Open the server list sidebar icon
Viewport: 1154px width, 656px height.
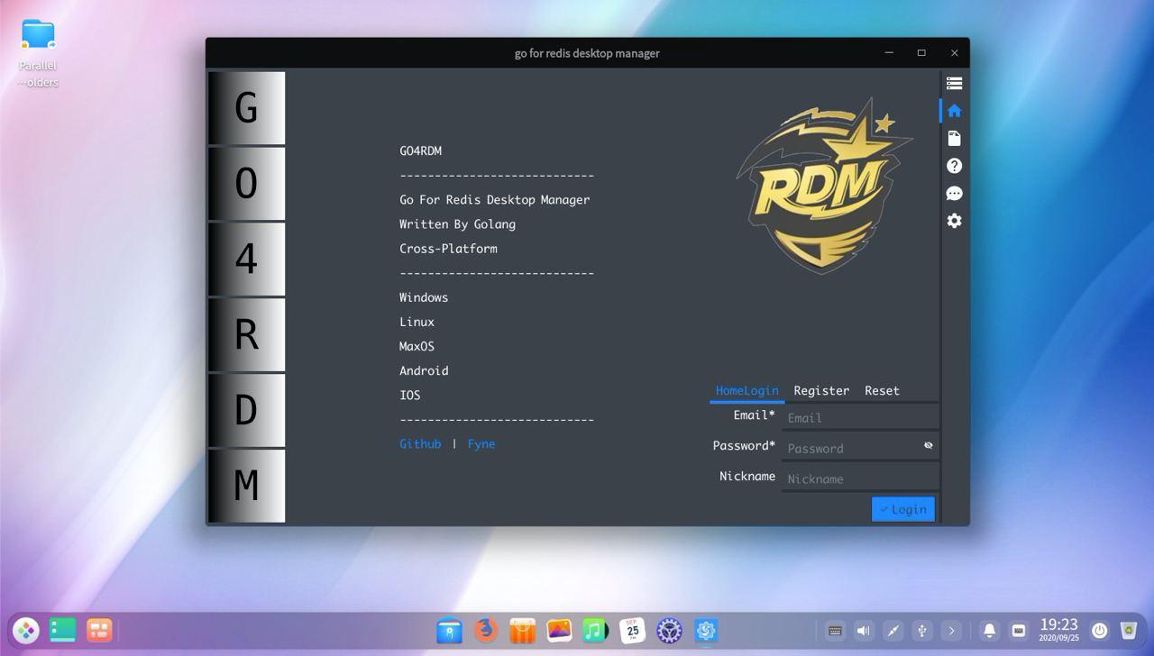click(x=954, y=83)
